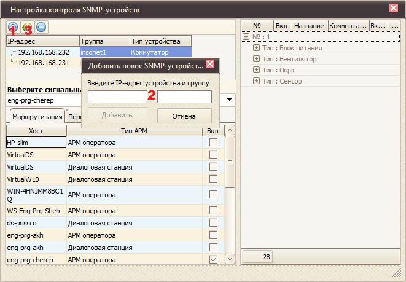Uncheck the eng-prg-cherep row checkbox
The width and height of the screenshot is (406, 282).
coord(213,259)
